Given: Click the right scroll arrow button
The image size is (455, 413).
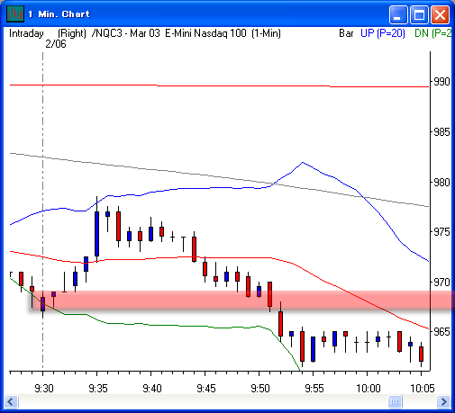Looking at the screenshot, I should point(443,401).
